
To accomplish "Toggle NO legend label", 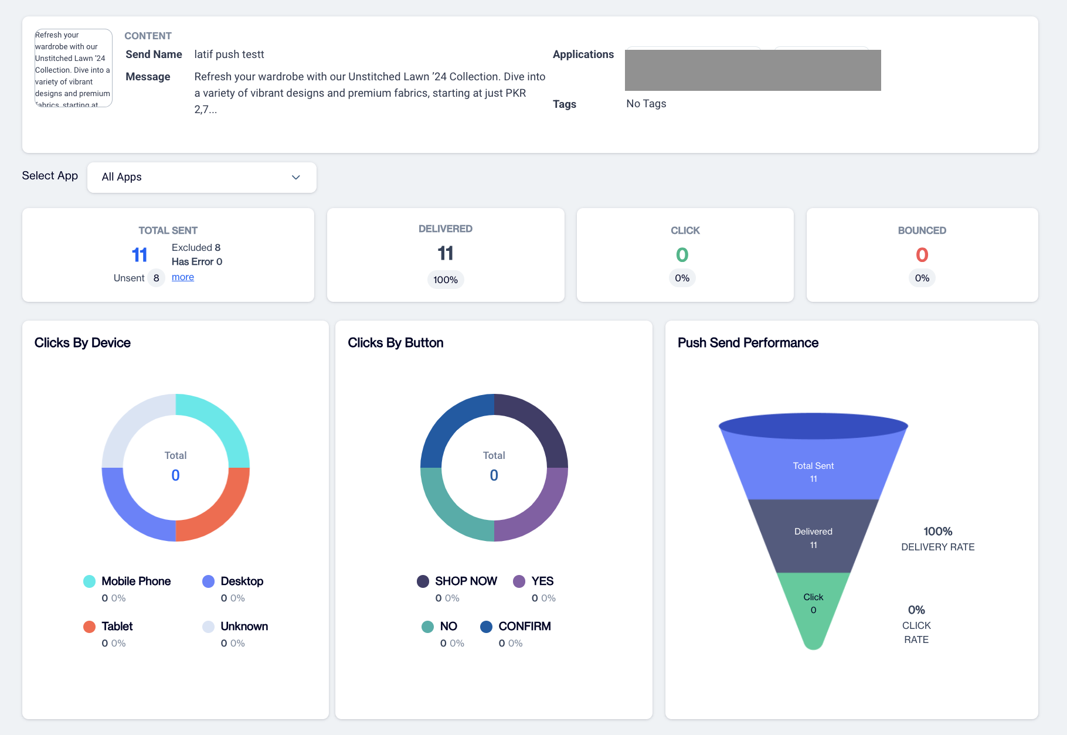I will click(448, 627).
